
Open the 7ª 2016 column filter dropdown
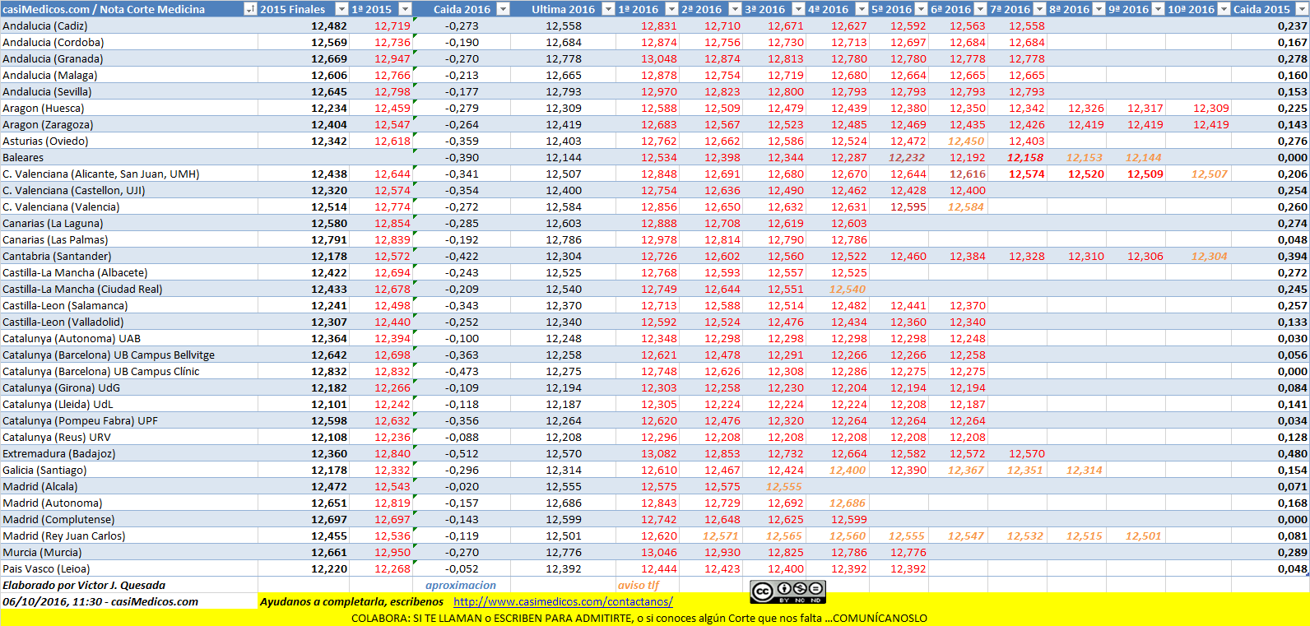pos(1040,9)
